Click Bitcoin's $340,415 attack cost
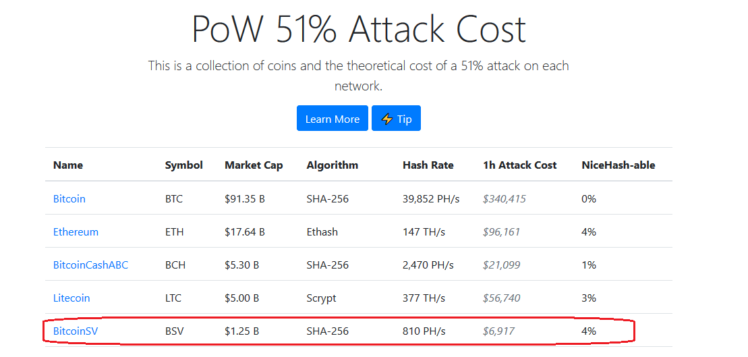Viewport: 748px width, 357px height. click(x=504, y=199)
